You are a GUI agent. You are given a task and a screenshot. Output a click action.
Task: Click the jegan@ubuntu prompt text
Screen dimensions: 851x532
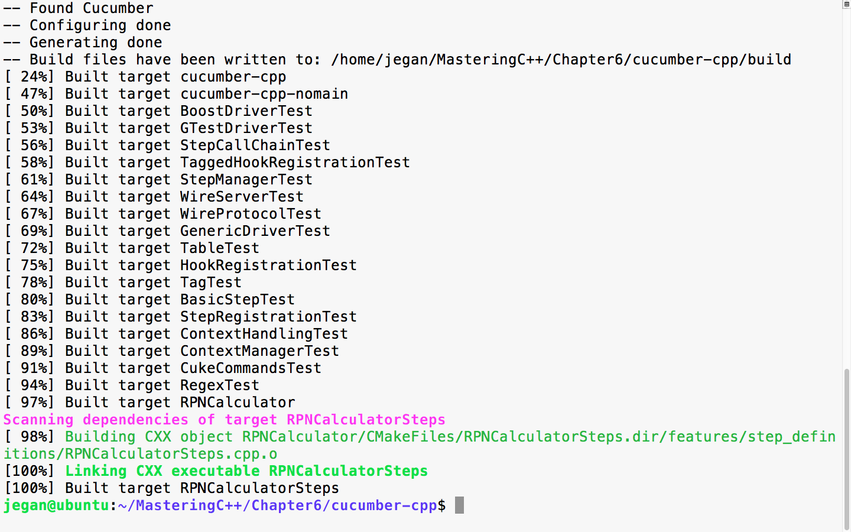click(56, 505)
